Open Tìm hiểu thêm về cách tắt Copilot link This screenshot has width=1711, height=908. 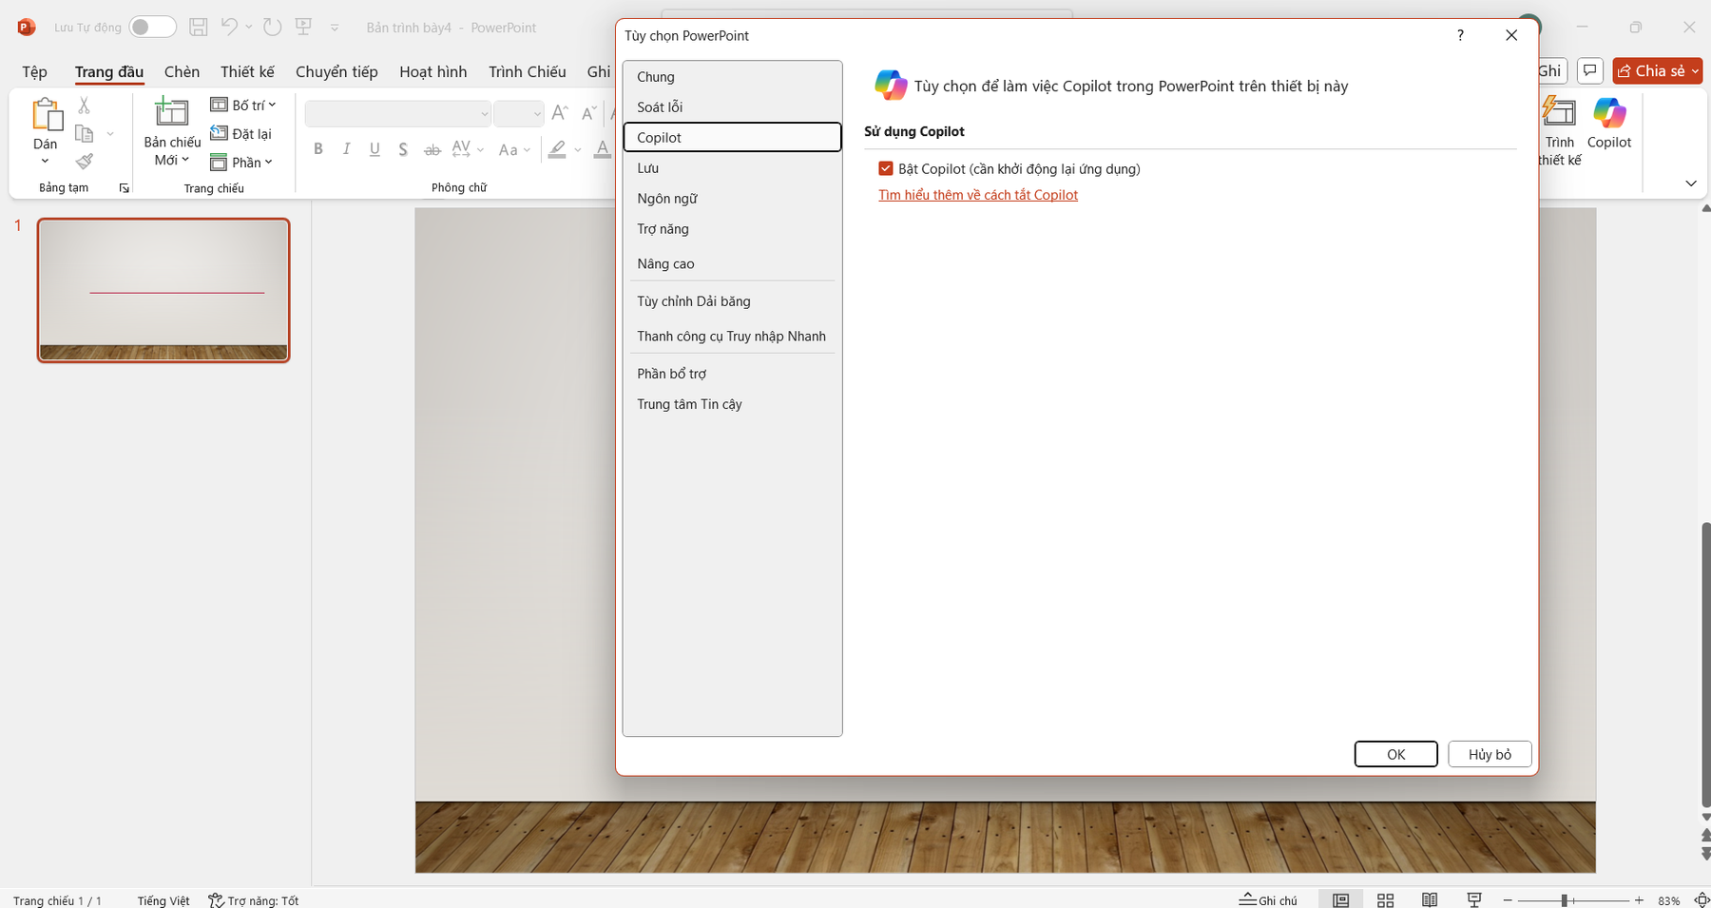[977, 195]
